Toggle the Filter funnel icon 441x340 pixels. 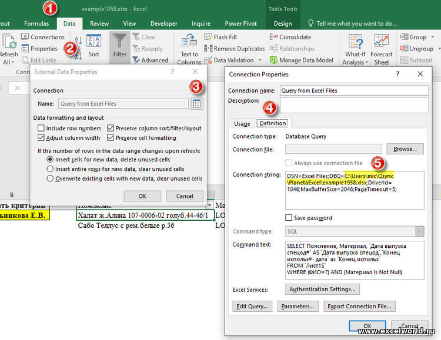(119, 41)
